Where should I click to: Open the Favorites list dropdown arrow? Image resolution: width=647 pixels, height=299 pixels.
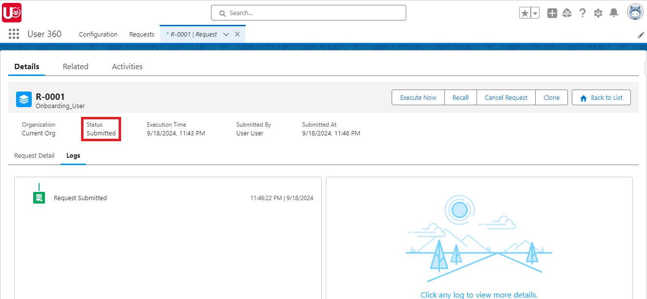535,13
